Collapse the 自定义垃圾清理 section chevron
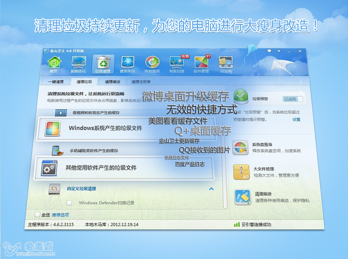 (x=211, y=189)
